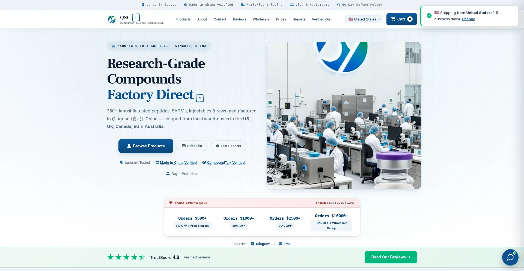Click the TrustScore 4.9 text

[165, 257]
